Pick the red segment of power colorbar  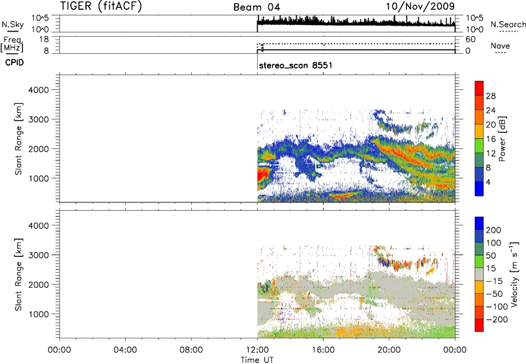tap(479, 88)
